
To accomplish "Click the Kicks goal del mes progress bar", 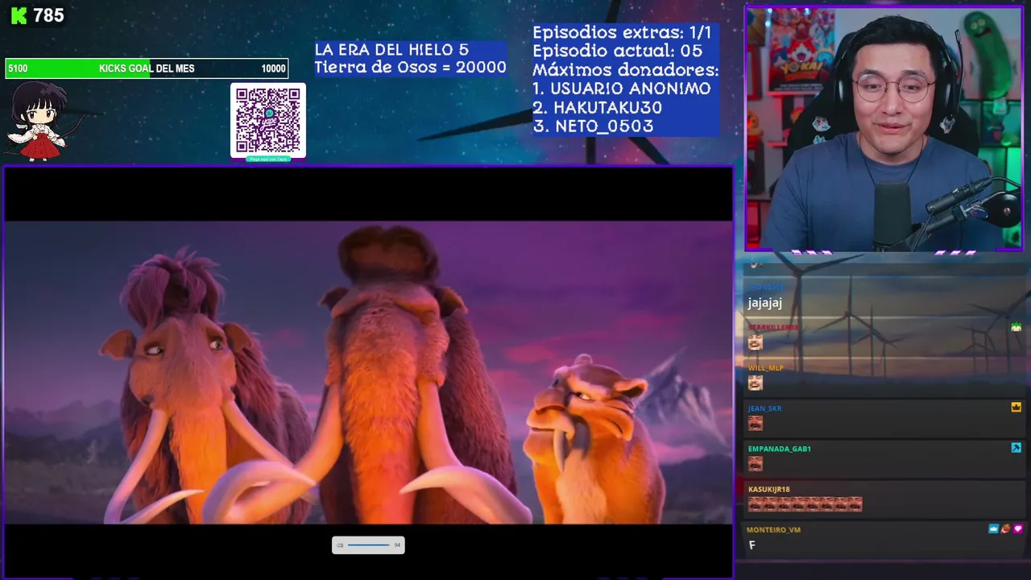I will tap(147, 68).
